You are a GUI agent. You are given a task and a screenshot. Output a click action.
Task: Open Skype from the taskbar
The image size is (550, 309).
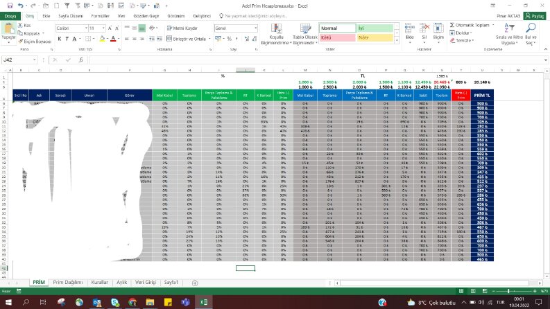point(114,302)
